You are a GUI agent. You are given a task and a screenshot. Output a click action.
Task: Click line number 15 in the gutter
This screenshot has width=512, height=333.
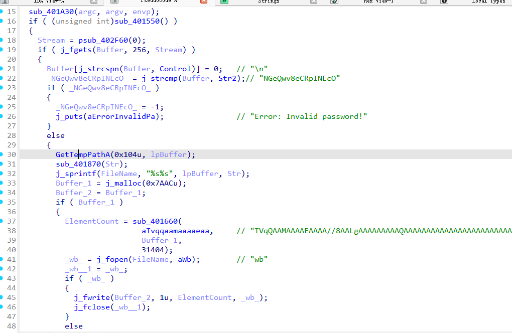12,12
